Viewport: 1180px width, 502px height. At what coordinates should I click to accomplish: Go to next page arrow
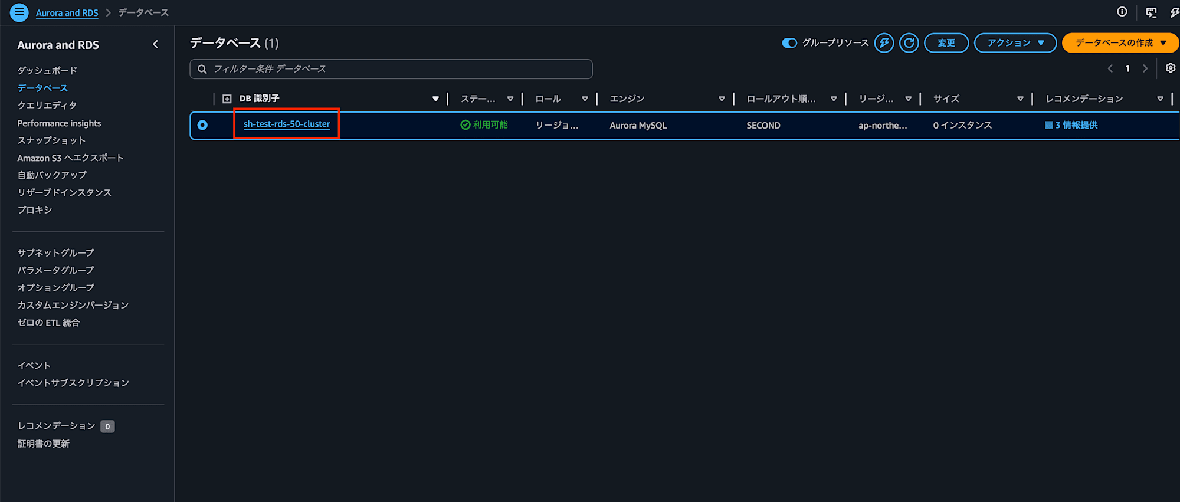pos(1145,68)
